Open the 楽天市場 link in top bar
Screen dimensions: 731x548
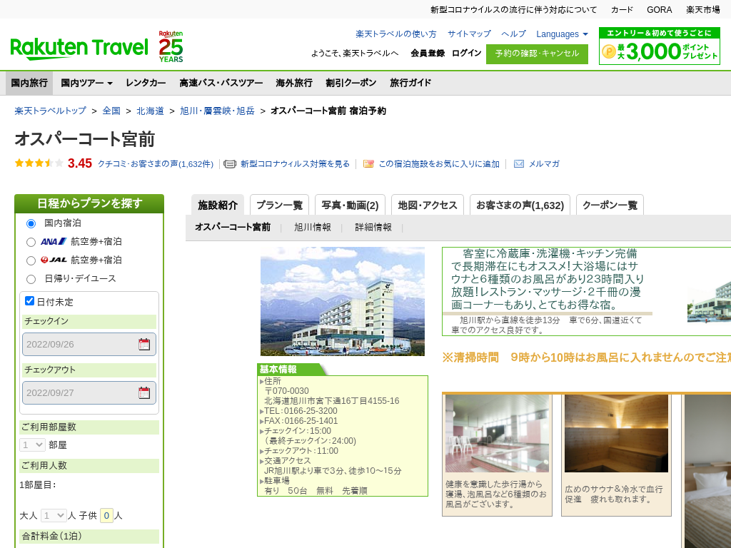703,10
